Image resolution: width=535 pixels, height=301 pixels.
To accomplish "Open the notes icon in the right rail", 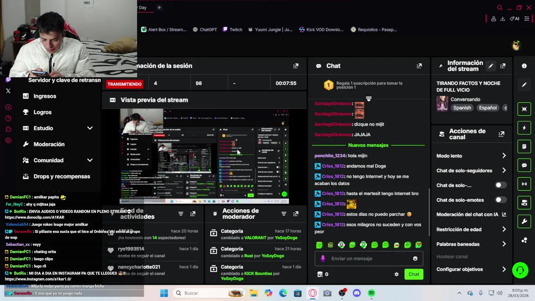I will 524,146.
